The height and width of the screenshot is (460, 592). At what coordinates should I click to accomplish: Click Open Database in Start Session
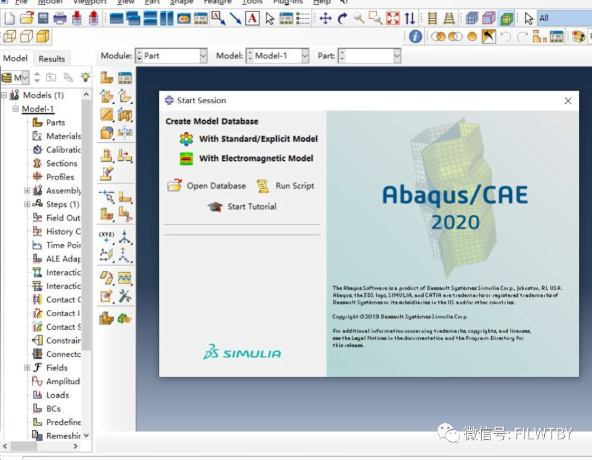[207, 186]
